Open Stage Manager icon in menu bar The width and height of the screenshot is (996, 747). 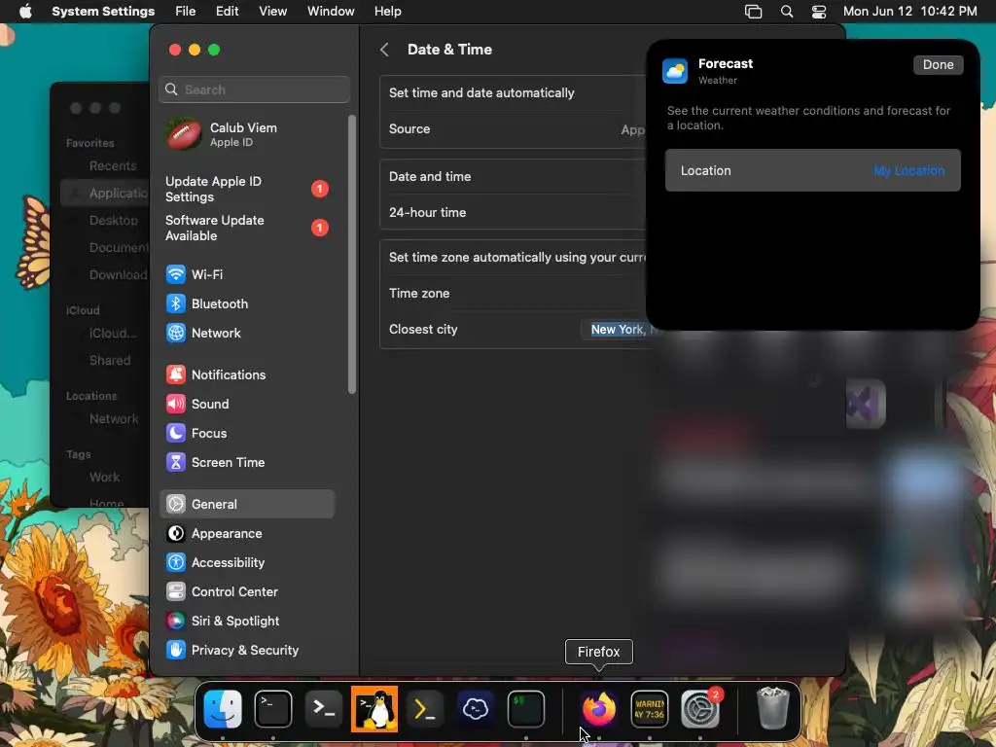[x=754, y=12]
